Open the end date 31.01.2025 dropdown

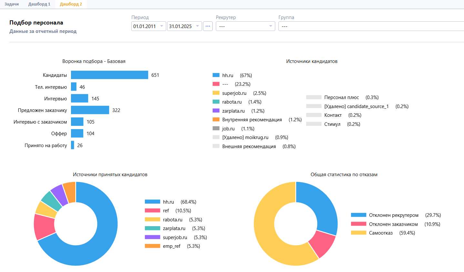185,26
